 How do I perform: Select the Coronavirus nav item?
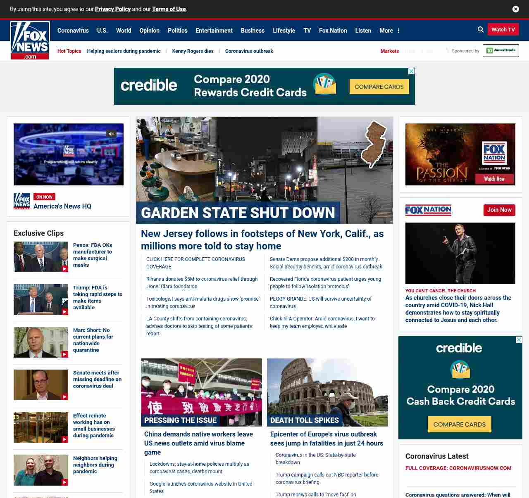coord(73,31)
